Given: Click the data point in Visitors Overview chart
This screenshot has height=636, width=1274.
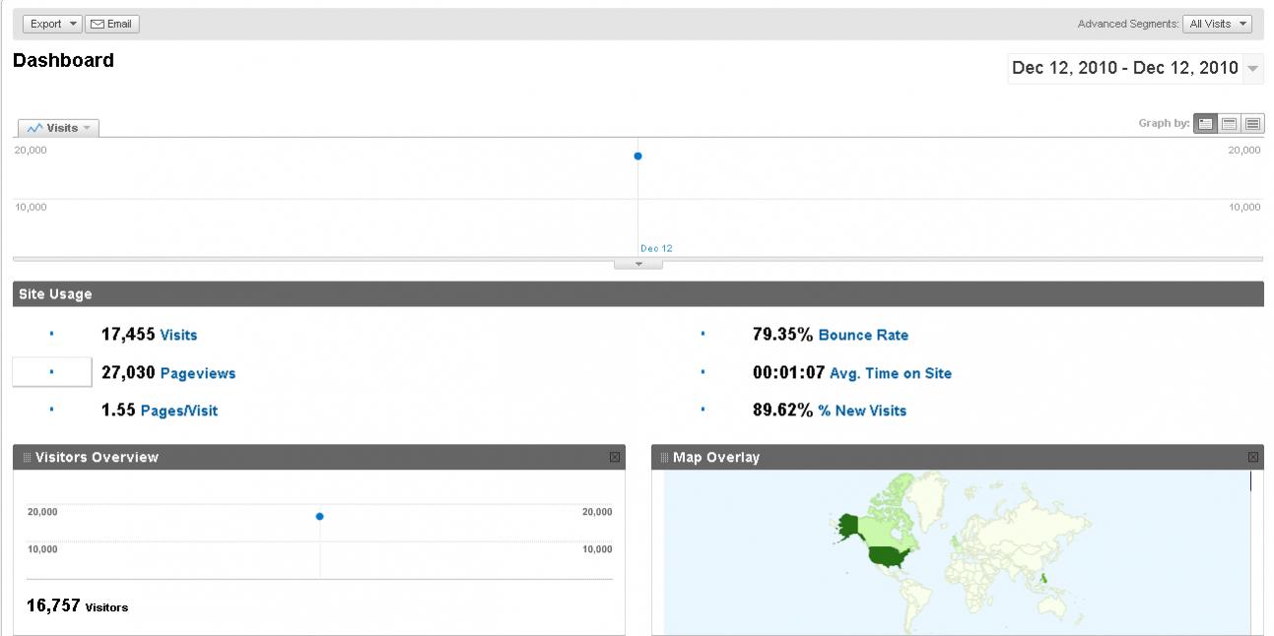Looking at the screenshot, I should 319,516.
